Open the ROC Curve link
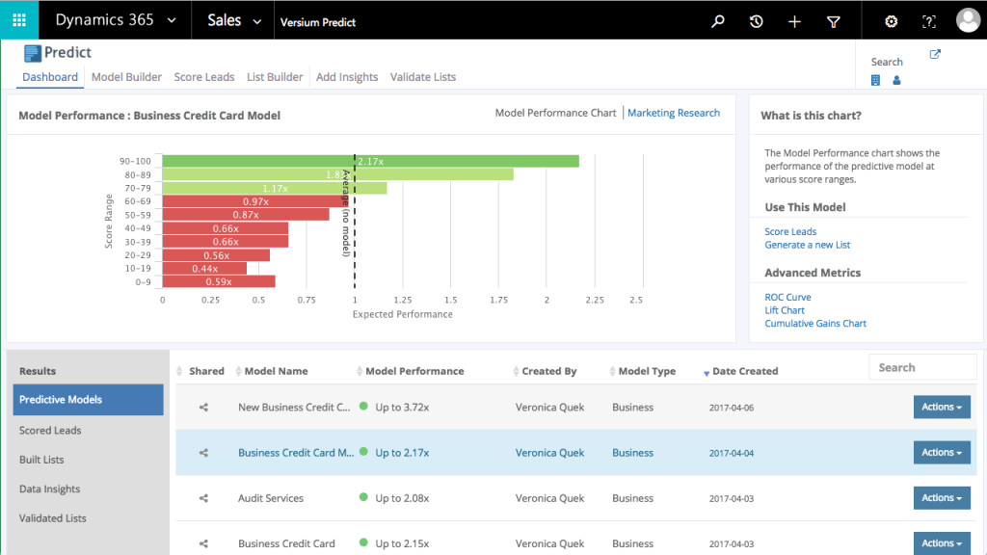Screen dimensions: 987x555 (x=787, y=298)
